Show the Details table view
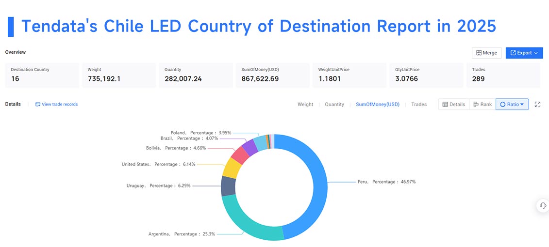The width and height of the screenshot is (549, 247). [454, 104]
